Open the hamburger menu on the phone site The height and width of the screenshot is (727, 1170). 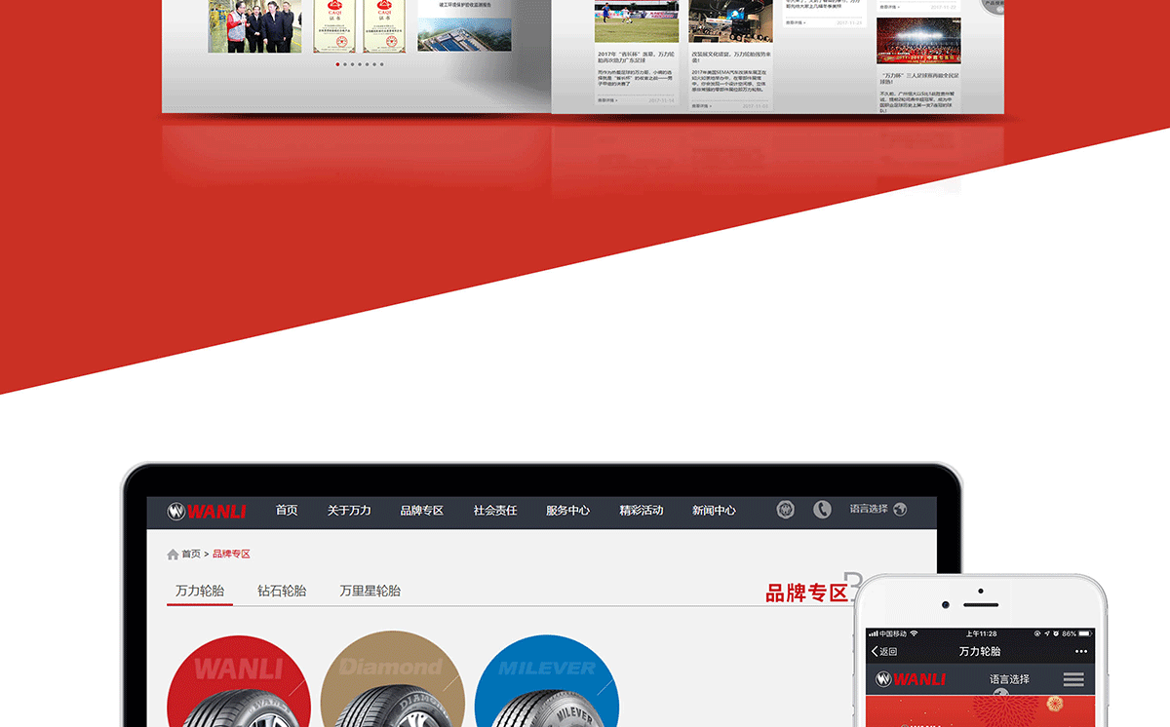coord(1073,679)
